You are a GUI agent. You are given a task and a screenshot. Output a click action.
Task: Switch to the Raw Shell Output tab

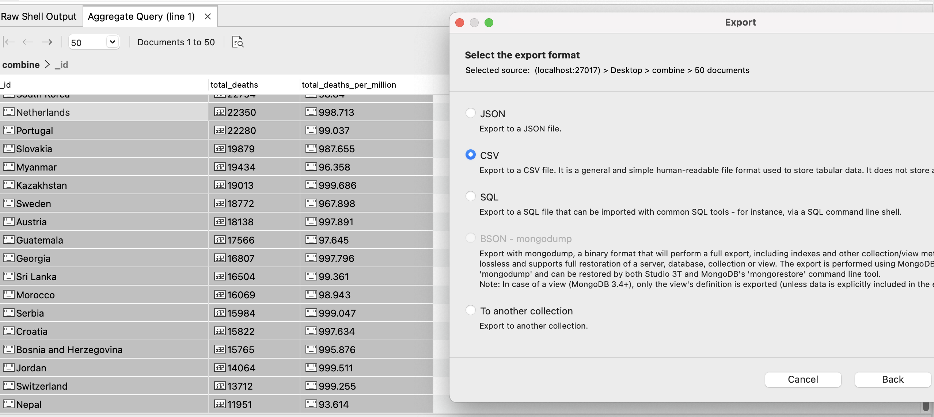(39, 16)
